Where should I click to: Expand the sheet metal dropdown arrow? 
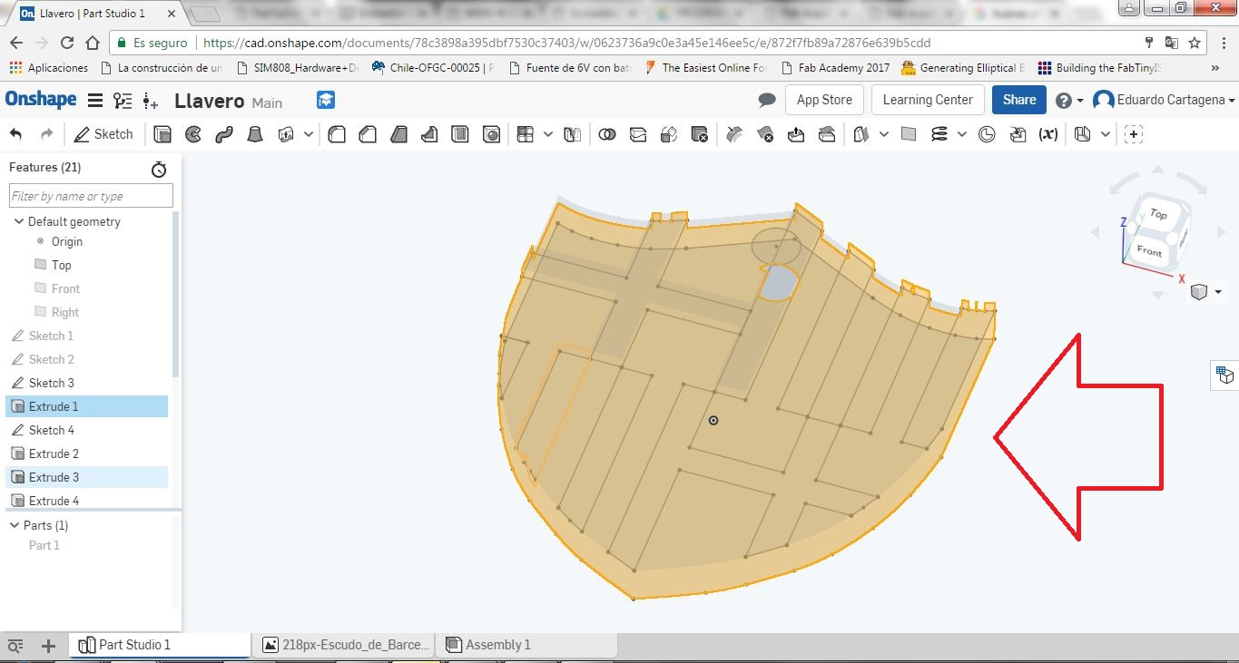[1105, 134]
